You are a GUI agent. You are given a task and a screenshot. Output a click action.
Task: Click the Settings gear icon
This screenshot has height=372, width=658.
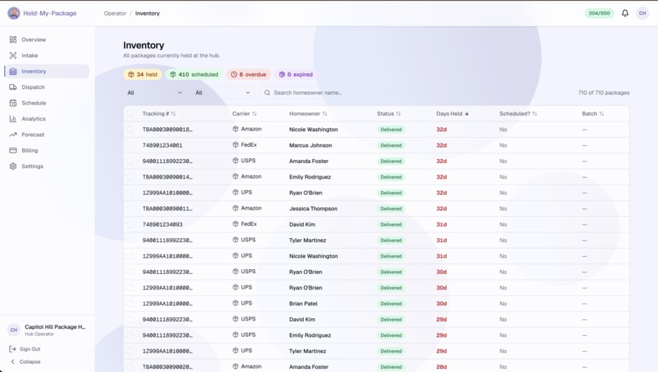[x=13, y=166]
